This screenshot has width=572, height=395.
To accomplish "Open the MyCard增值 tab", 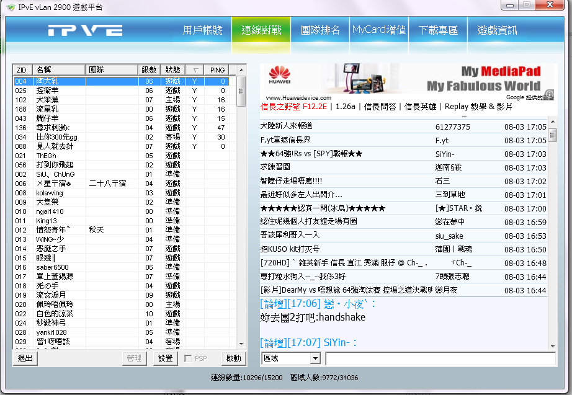I will click(x=379, y=30).
